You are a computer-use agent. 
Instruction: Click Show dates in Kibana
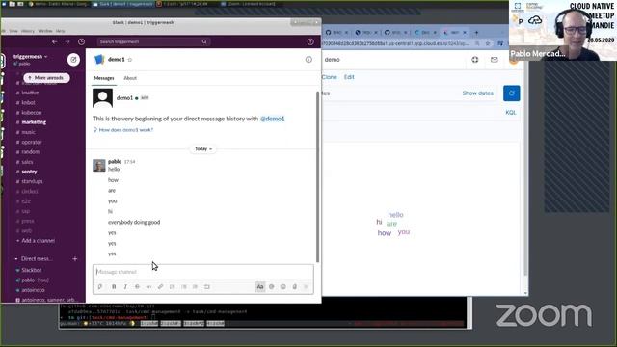point(478,93)
